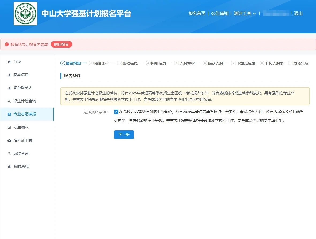Click the cloud download icon beside 准考证下载
Image resolution: width=316 pixels, height=239 pixels.
9,140
